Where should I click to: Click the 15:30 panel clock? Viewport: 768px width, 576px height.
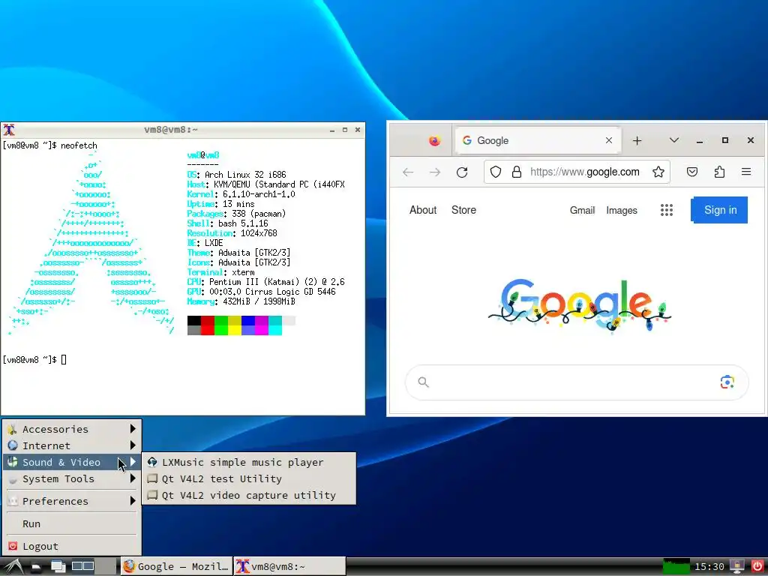709,567
